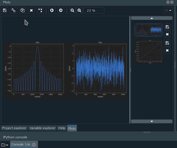The width and height of the screenshot is (177, 148).
Task: Click the 23 % zoom level field
Action: pos(93,10)
